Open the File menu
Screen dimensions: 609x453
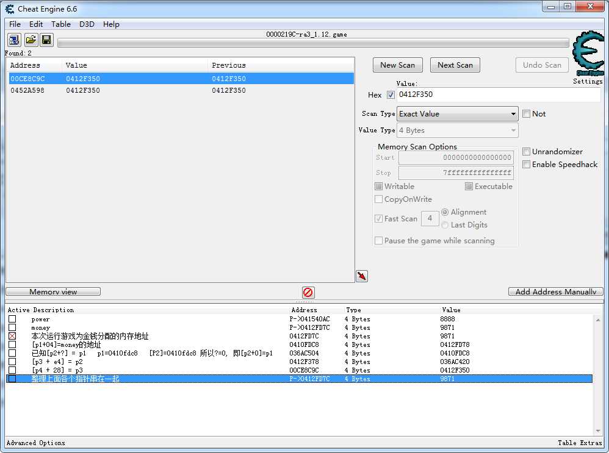point(15,24)
